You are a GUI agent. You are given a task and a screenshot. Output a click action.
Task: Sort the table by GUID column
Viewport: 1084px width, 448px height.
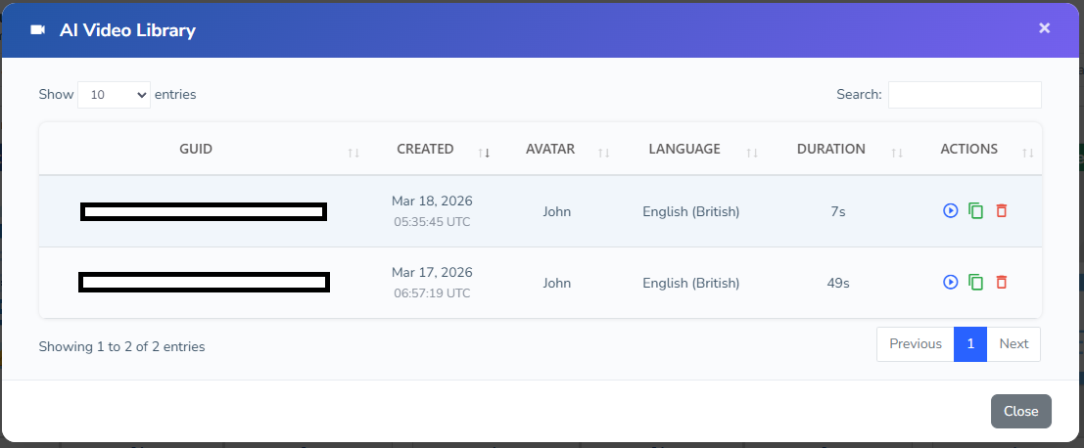[196, 150]
